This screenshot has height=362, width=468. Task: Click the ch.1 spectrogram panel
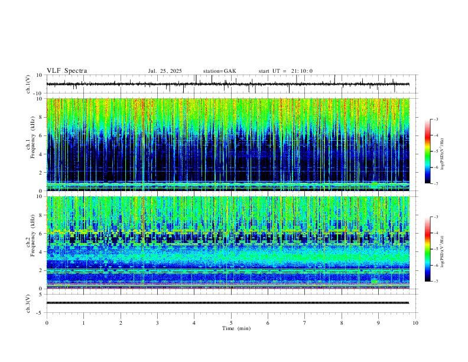pos(227,144)
